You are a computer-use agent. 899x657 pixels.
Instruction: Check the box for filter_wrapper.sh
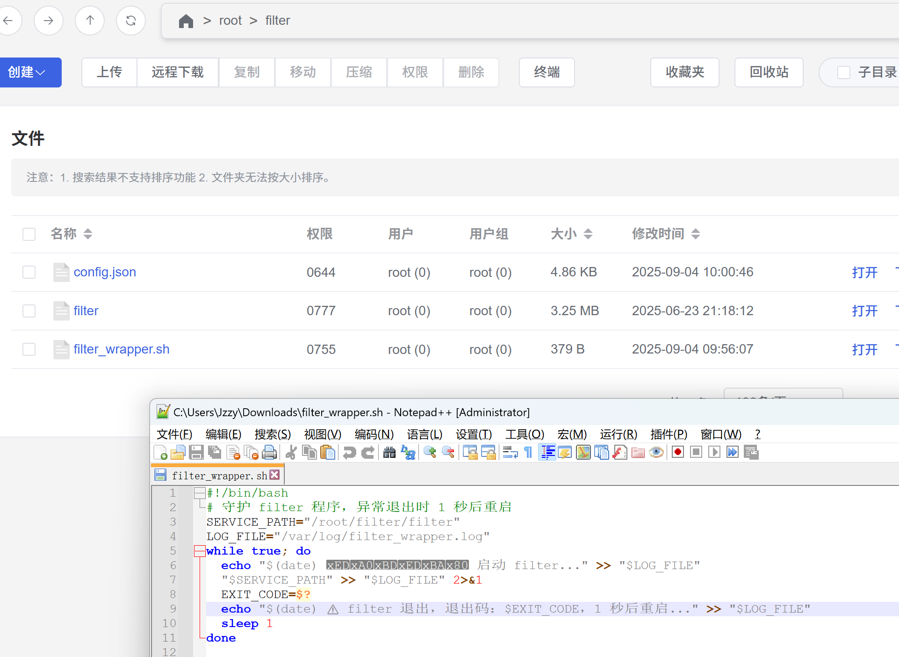coord(29,349)
